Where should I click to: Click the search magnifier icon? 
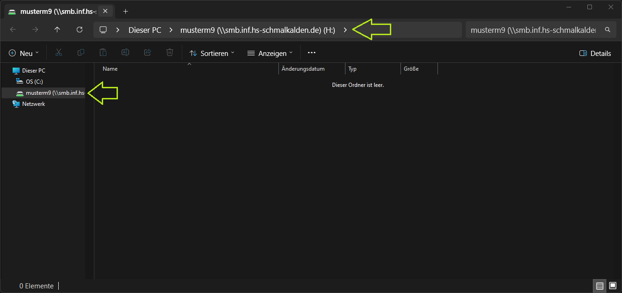(608, 30)
